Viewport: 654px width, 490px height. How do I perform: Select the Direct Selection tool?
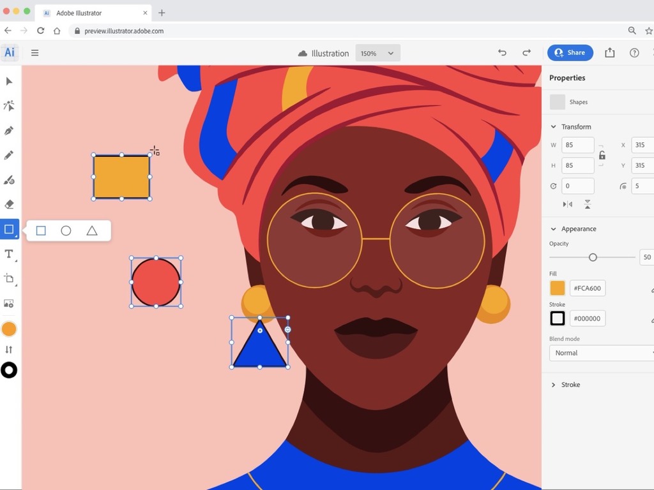(9, 106)
